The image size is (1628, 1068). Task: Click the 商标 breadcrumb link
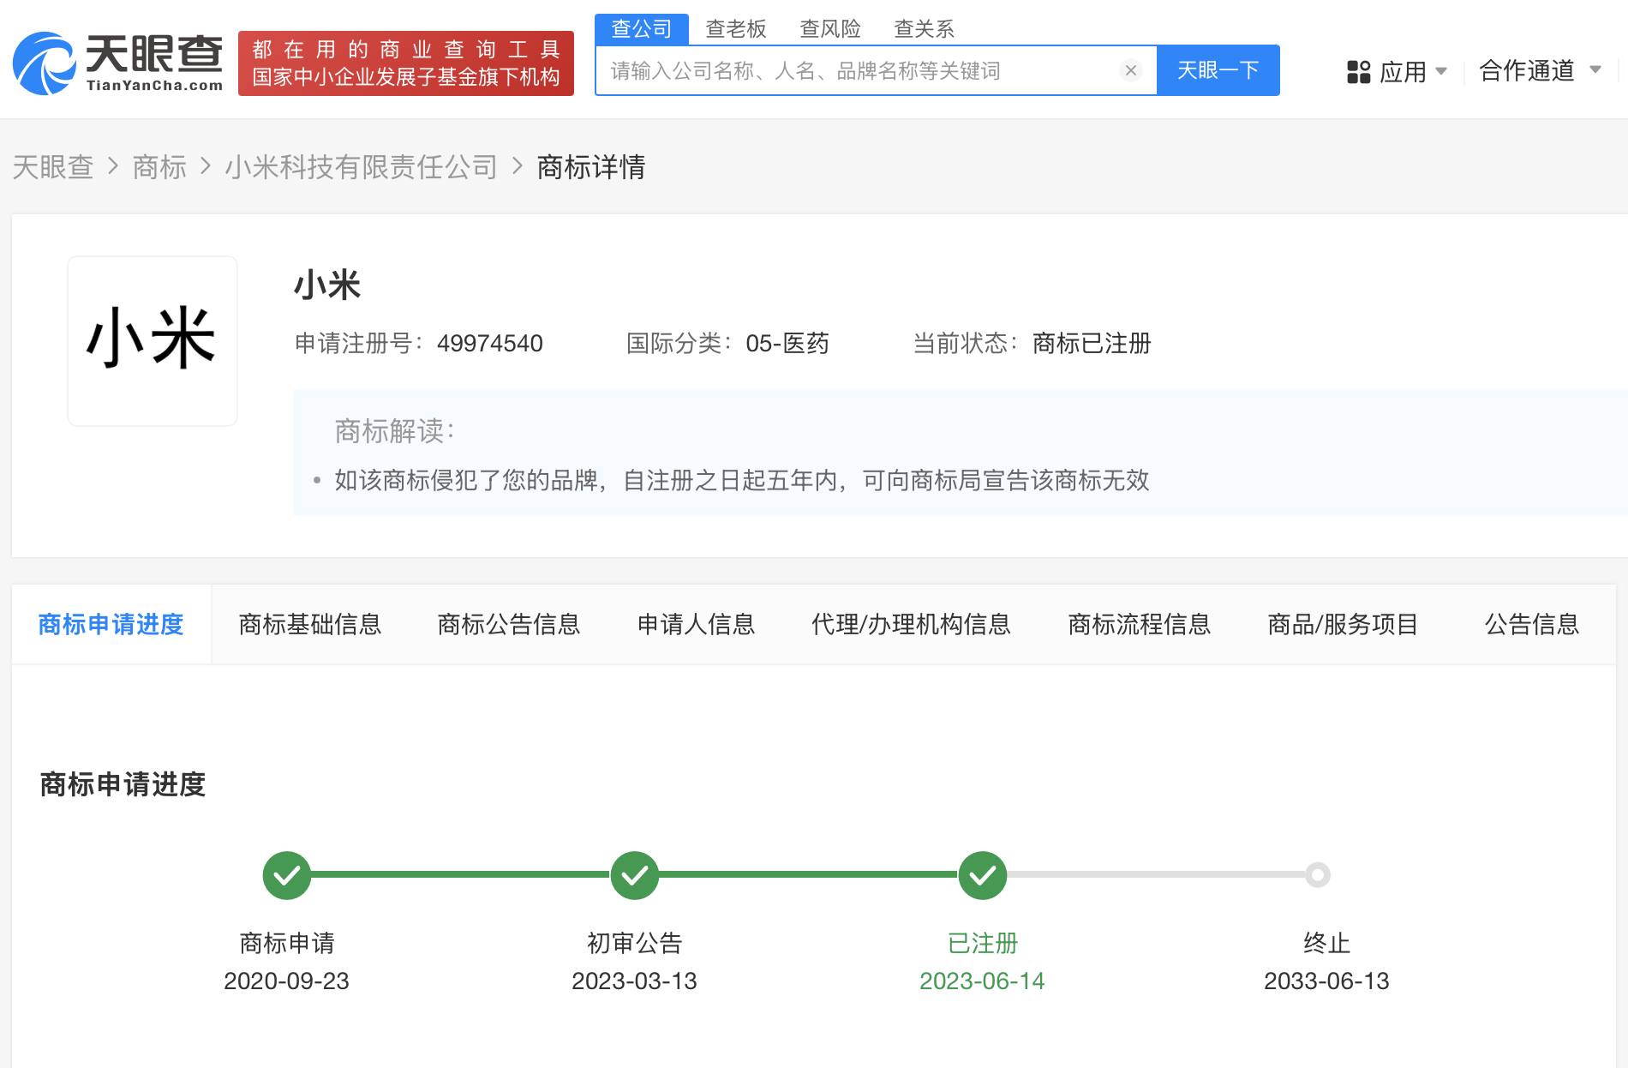(159, 167)
